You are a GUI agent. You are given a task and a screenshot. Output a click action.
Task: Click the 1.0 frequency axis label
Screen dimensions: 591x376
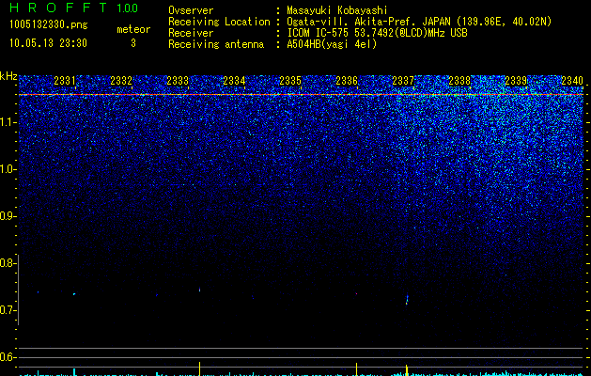(x=8, y=169)
